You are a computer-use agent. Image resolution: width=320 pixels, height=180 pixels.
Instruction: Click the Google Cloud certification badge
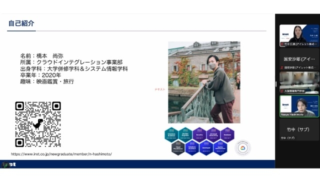click(242, 148)
